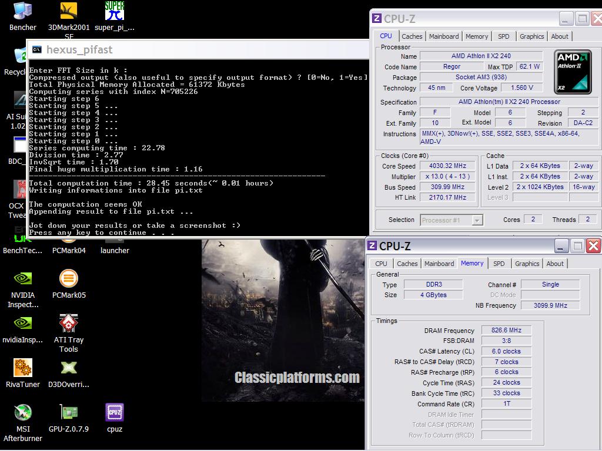Select Mainboard tab in bottom CPU-Z window

tap(439, 264)
